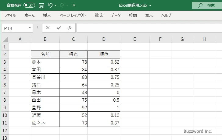Click the score cell with value 73
This screenshot has height=140, width=222.
(x=73, y=123)
